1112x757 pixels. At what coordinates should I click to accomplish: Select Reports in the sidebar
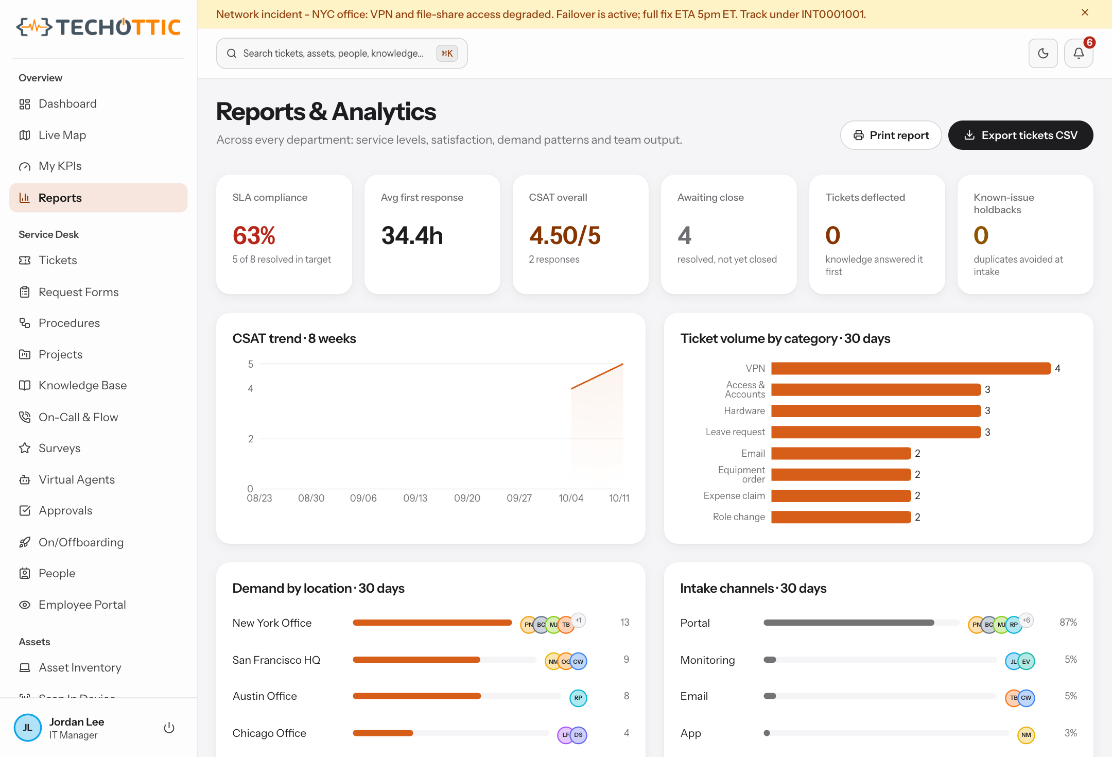pyautogui.click(x=98, y=198)
